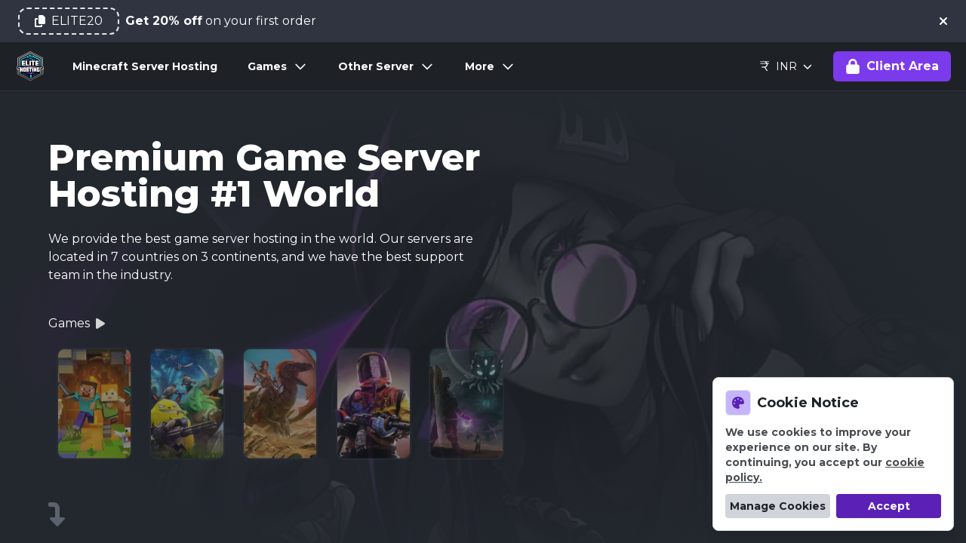Click the scroll-down arrow icon

coord(57,514)
